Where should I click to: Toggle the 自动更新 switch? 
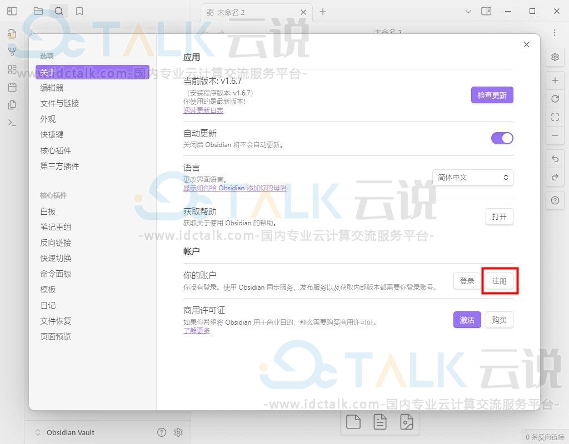point(502,138)
